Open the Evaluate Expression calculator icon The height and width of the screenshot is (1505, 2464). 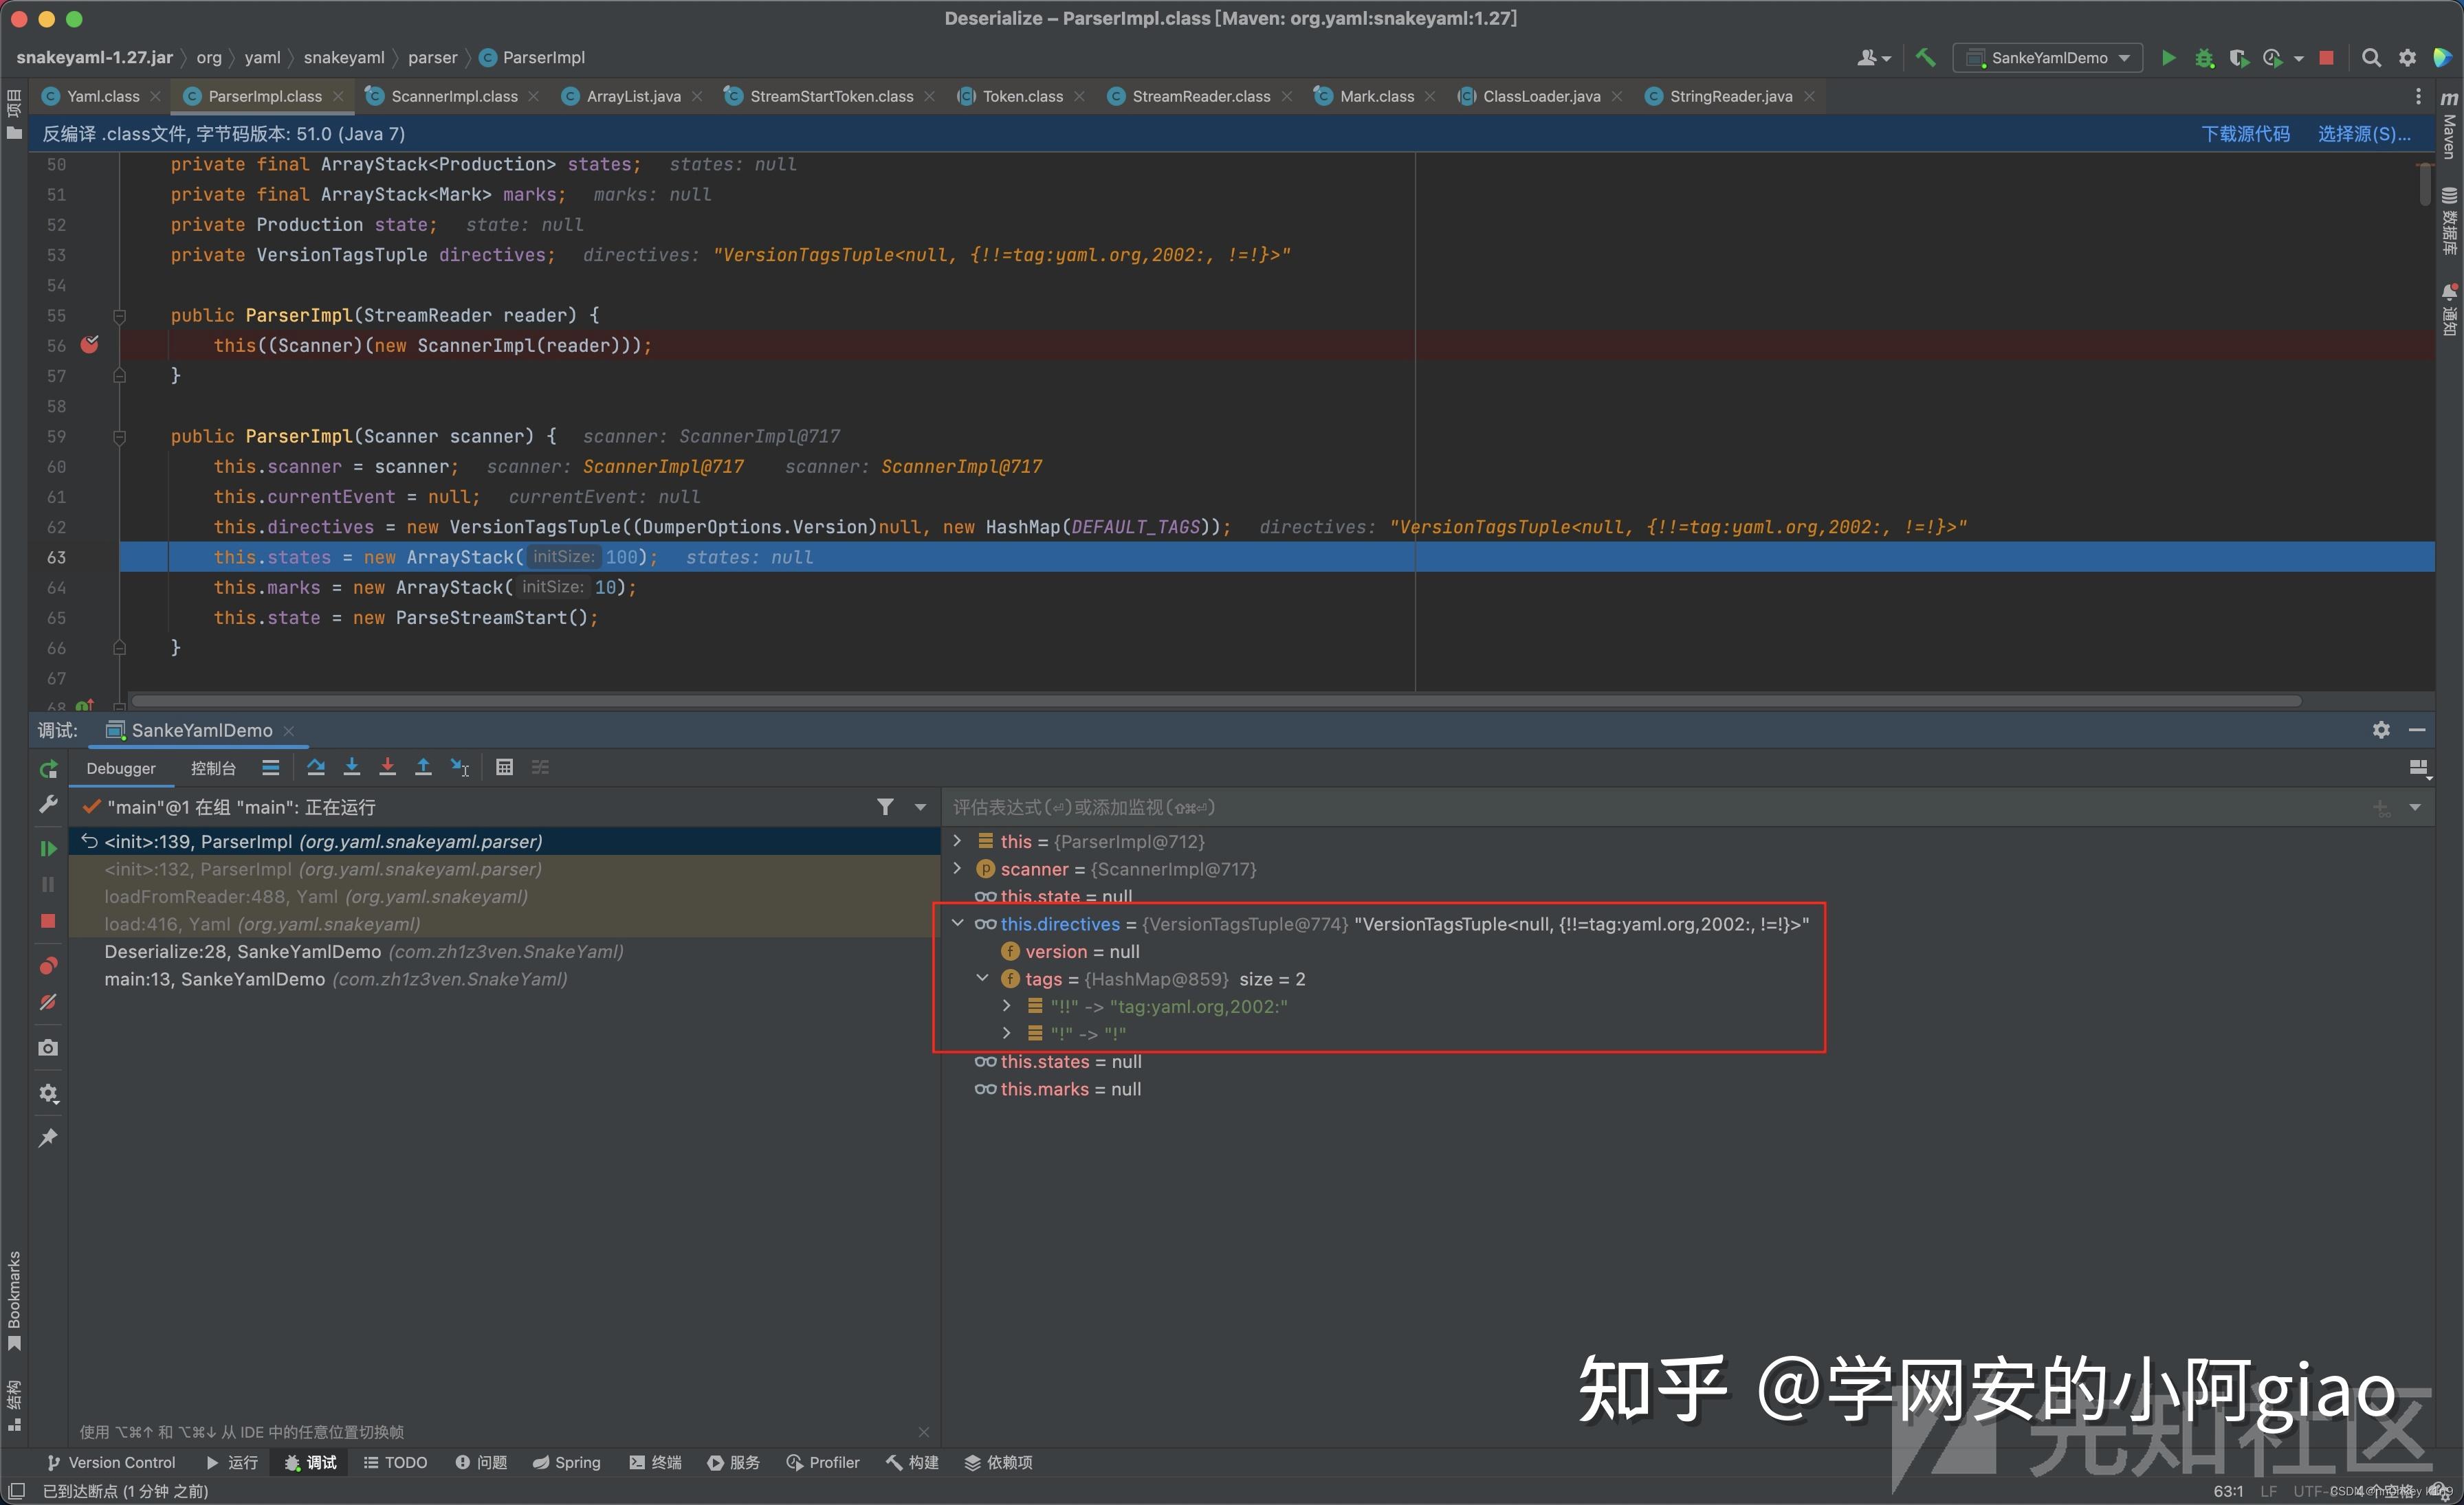(504, 768)
